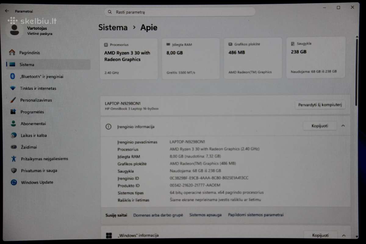This screenshot has width=366, height=244.
Task: Click Pervardyti šį kompiuterį button
Action: [x=320, y=105]
